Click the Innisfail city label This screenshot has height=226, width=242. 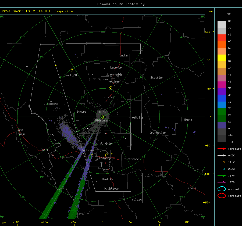(108, 97)
